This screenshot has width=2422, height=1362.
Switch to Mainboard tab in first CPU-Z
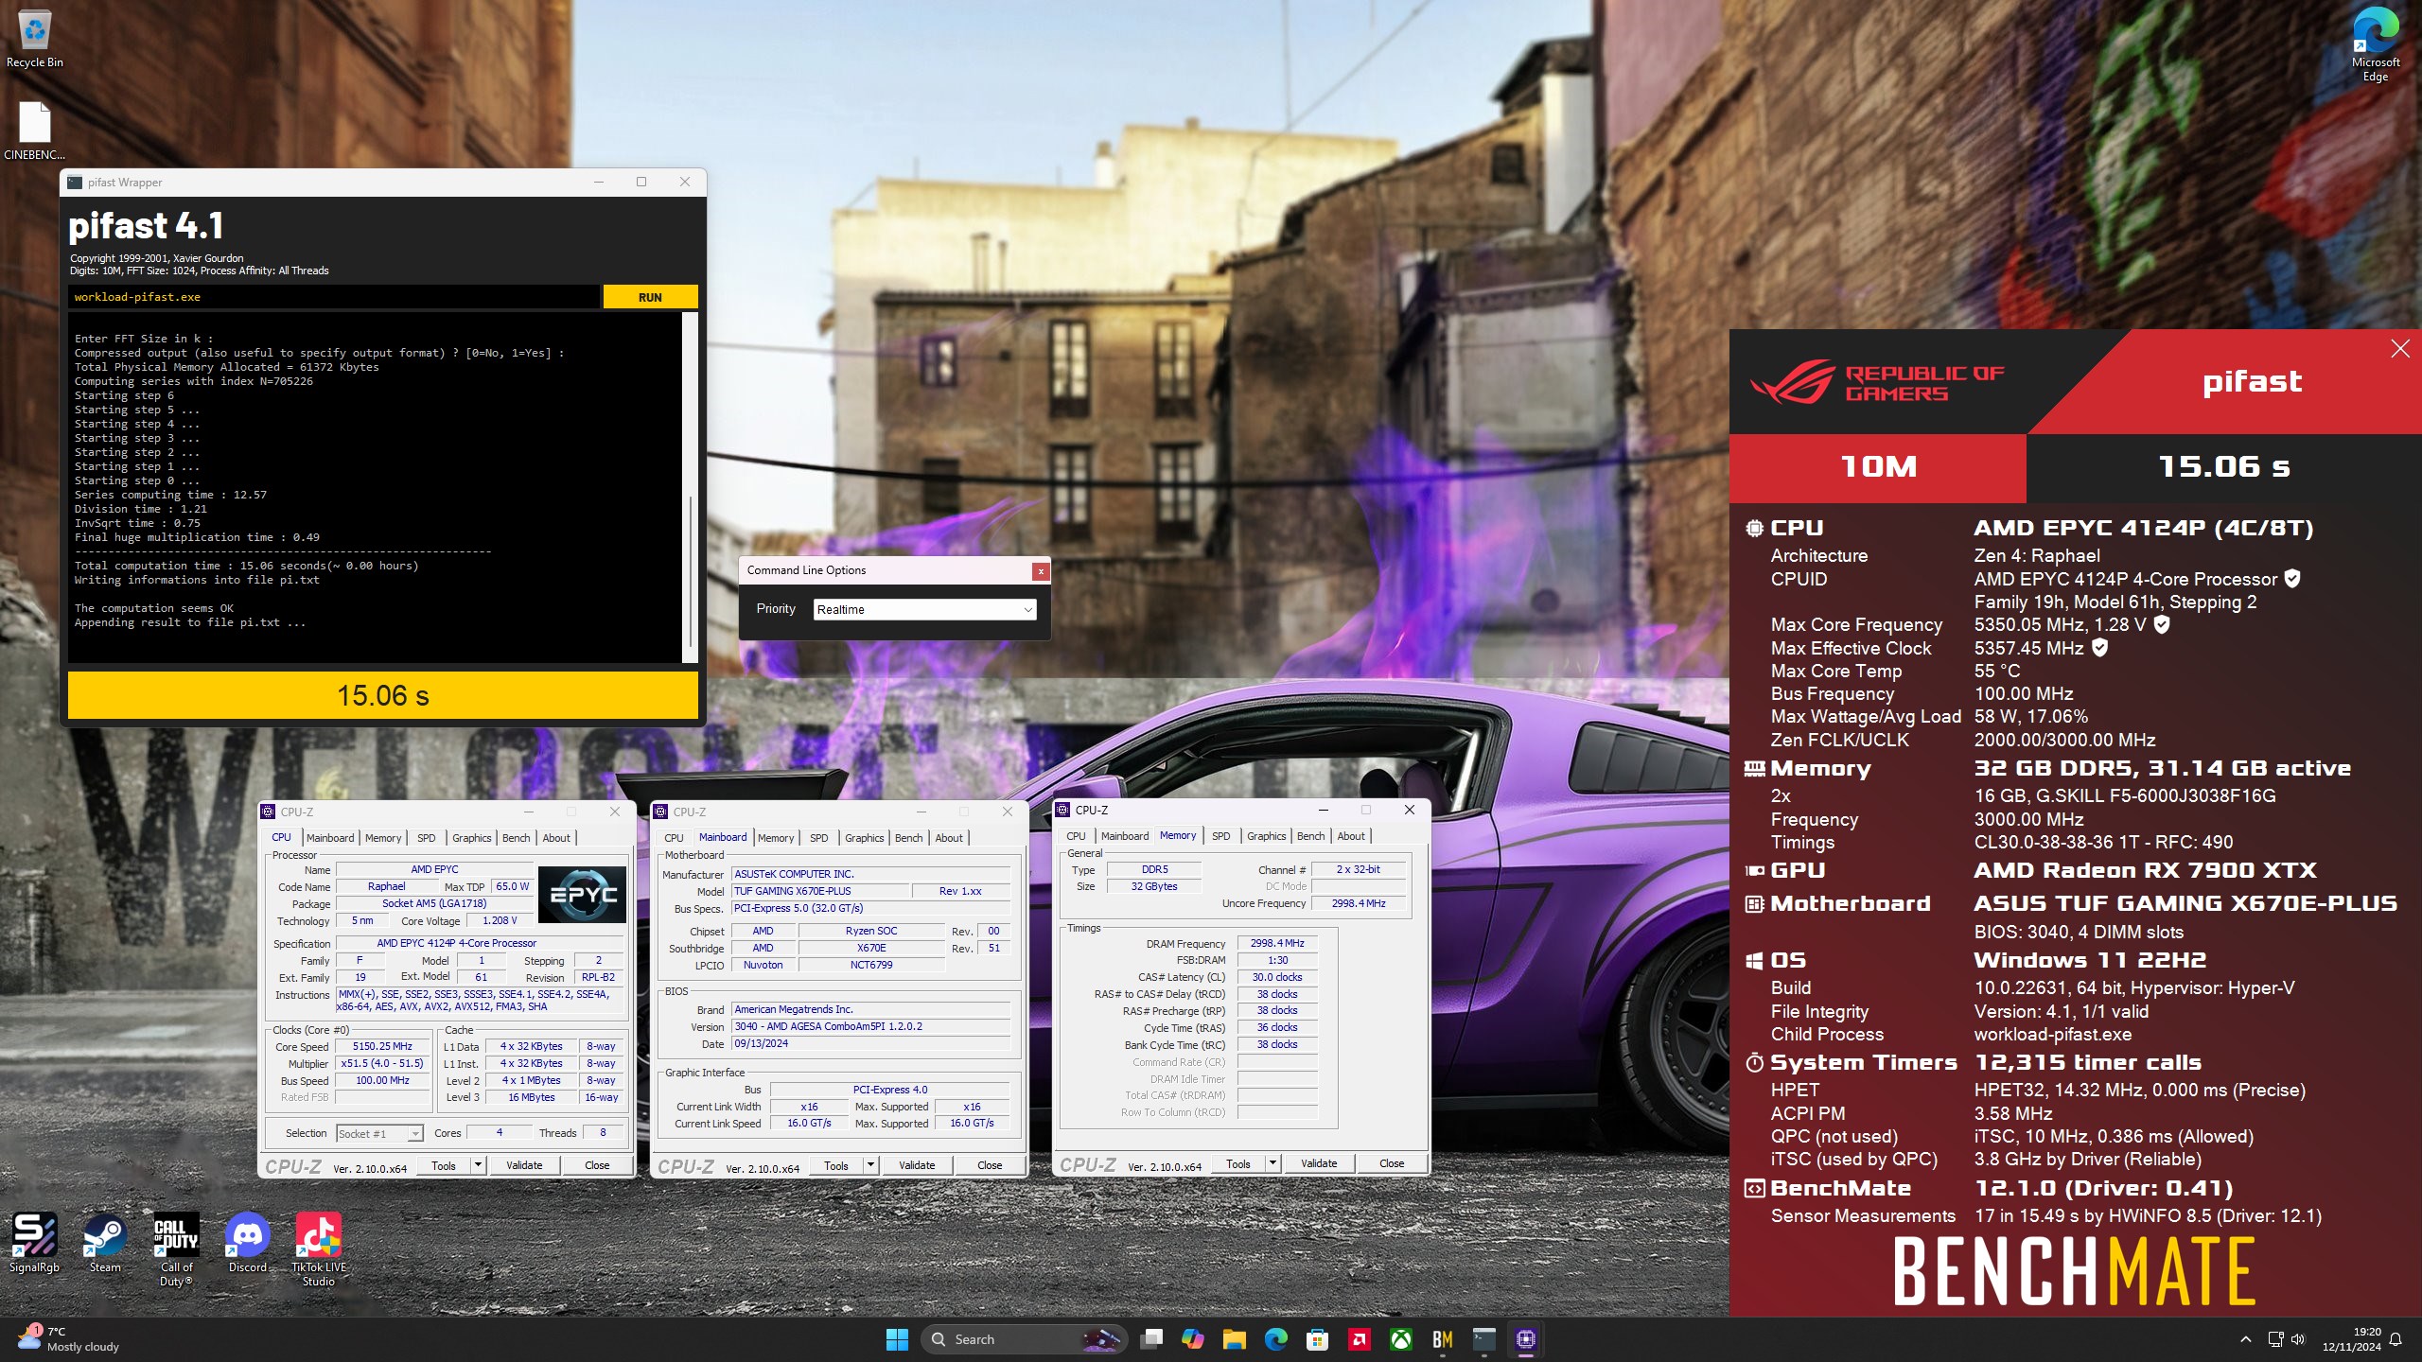330,838
